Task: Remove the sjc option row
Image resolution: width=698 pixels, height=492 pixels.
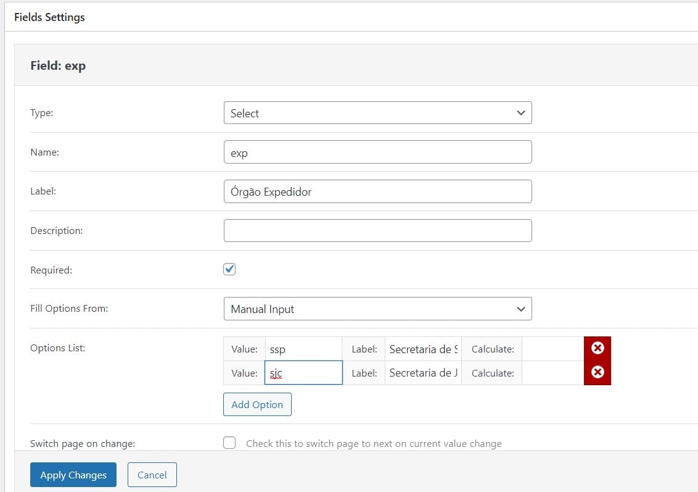Action: click(x=597, y=373)
